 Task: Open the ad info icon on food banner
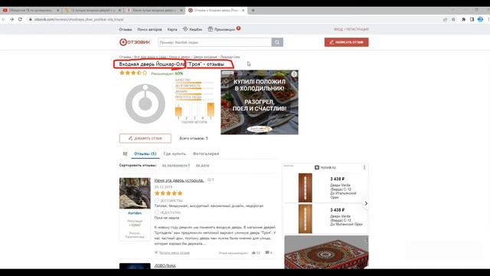(294, 74)
